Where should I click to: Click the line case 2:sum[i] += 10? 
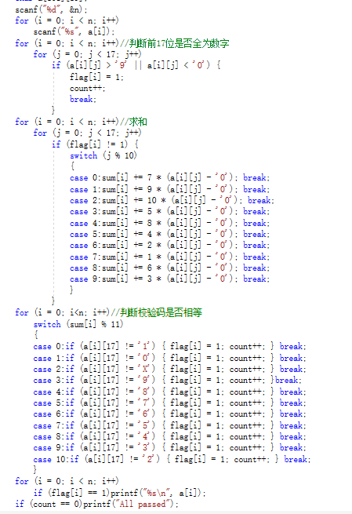click(x=172, y=200)
